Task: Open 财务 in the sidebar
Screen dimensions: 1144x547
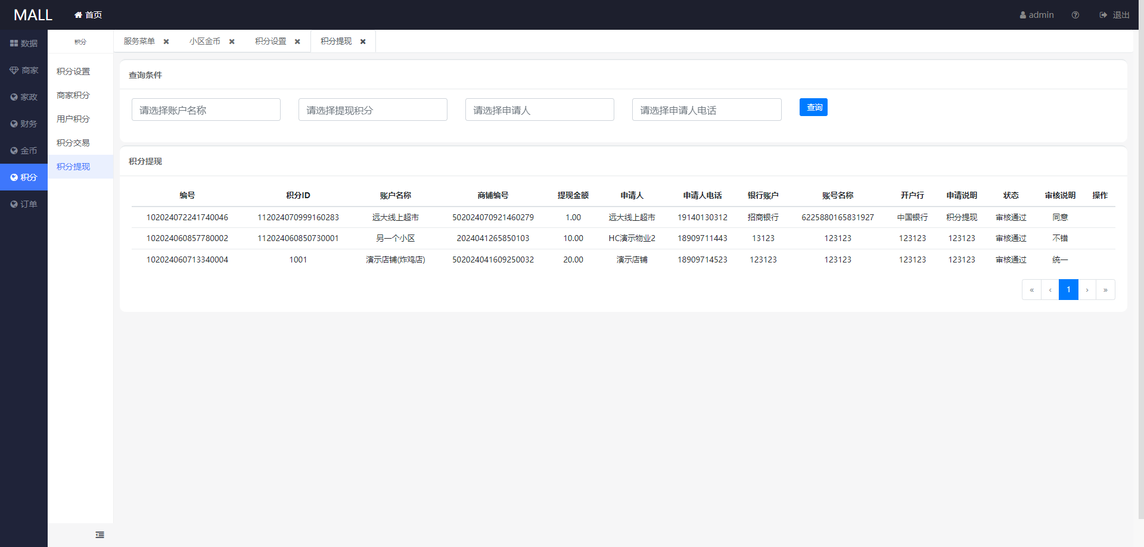Action: (x=24, y=124)
